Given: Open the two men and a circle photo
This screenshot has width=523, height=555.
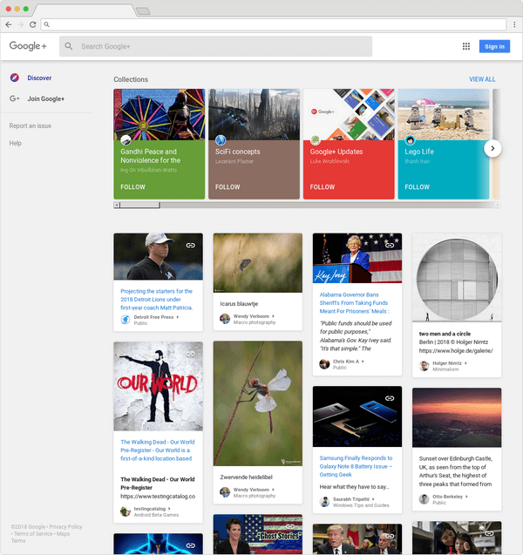Looking at the screenshot, I should coord(457,277).
